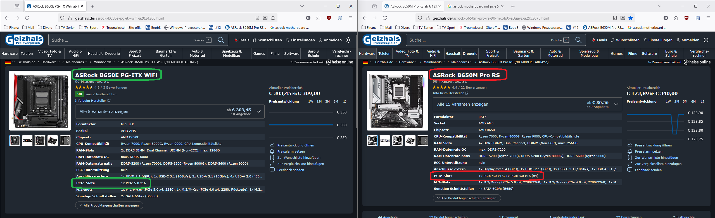Open Wunschlisten in right page header
The width and height of the screenshot is (715, 218).
coord(625,40)
